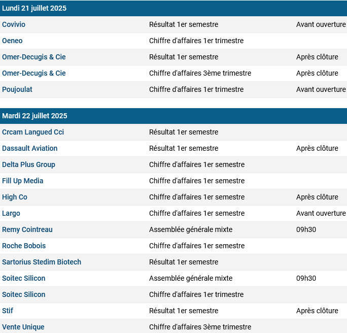Click High Co's Après clôture cell
This screenshot has height=333, width=347.
(317, 197)
